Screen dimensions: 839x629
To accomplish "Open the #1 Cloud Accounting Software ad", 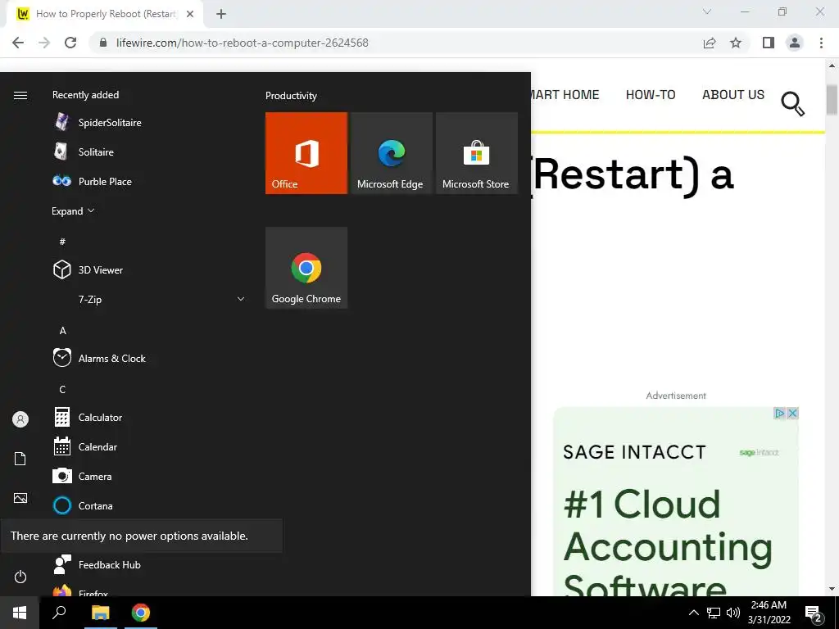I will click(x=676, y=501).
